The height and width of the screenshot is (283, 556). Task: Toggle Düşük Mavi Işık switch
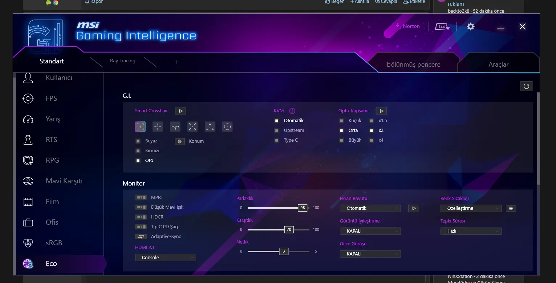pos(141,207)
